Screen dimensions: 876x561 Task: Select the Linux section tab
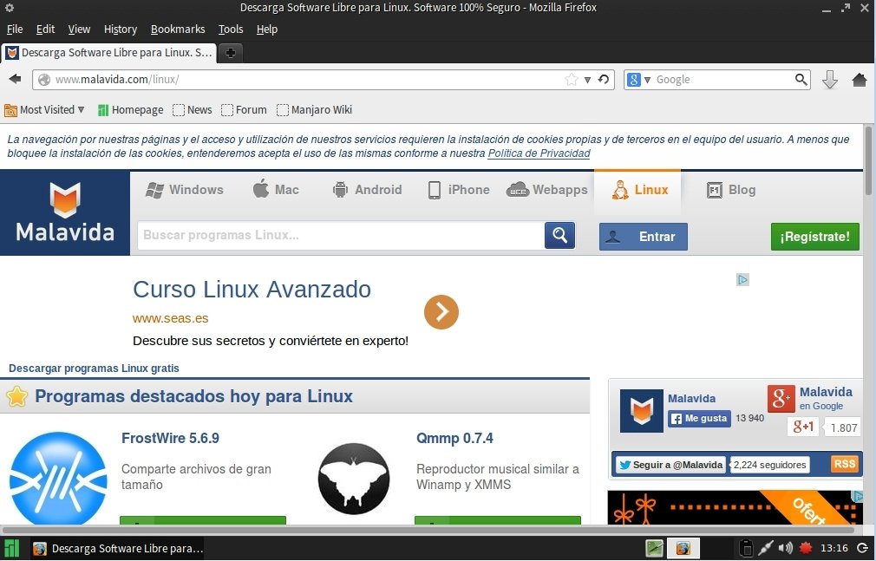[x=637, y=191]
